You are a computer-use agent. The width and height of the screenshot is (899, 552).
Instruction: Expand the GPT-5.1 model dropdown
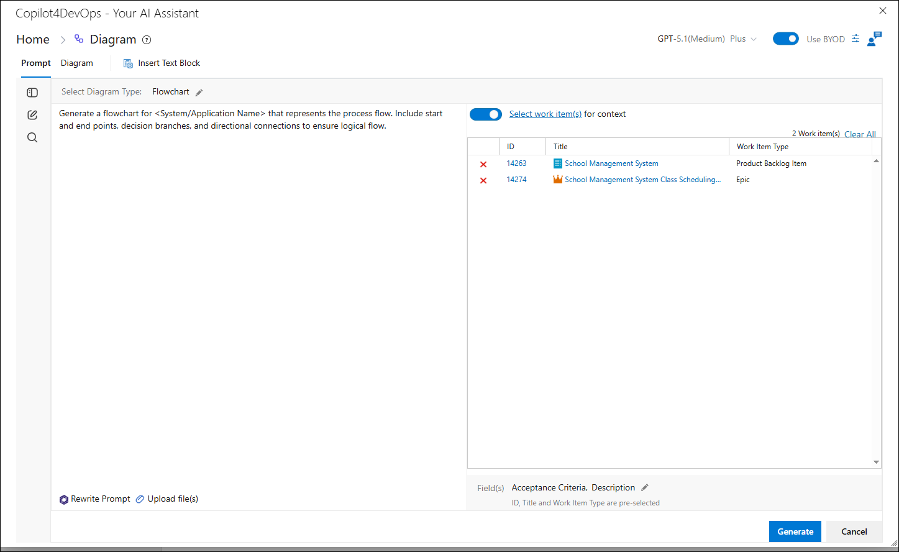click(707, 39)
